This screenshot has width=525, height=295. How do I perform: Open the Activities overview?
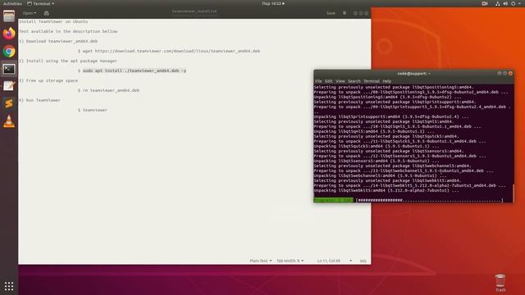[x=12, y=3]
